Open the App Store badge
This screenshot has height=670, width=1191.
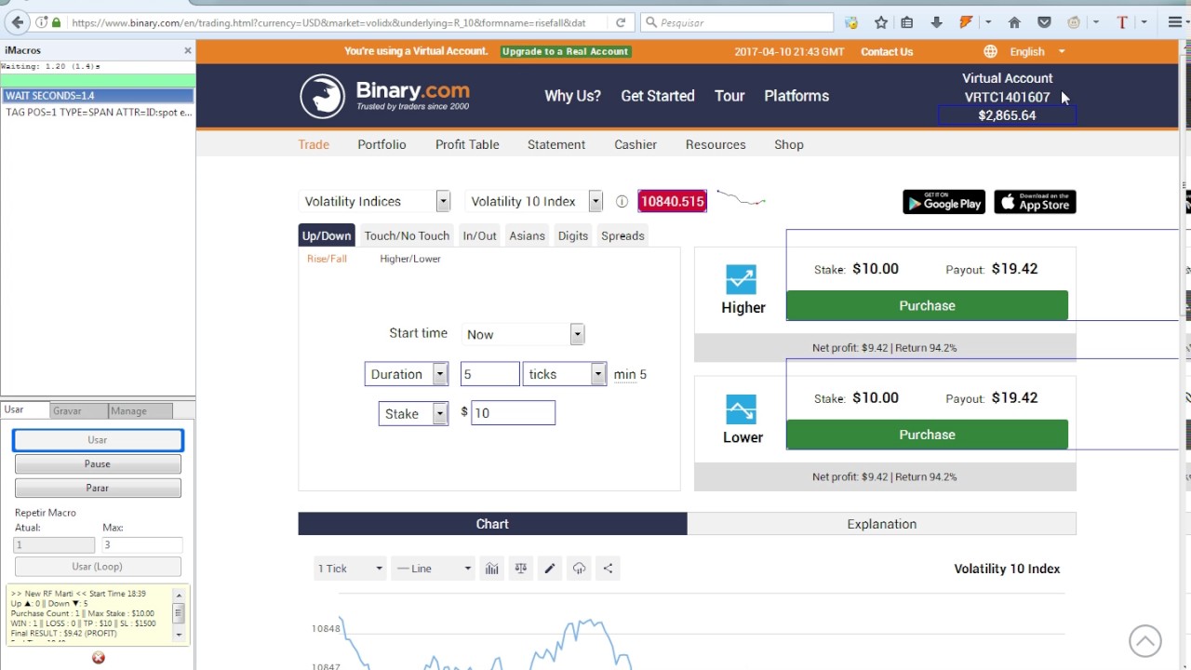coord(1035,202)
